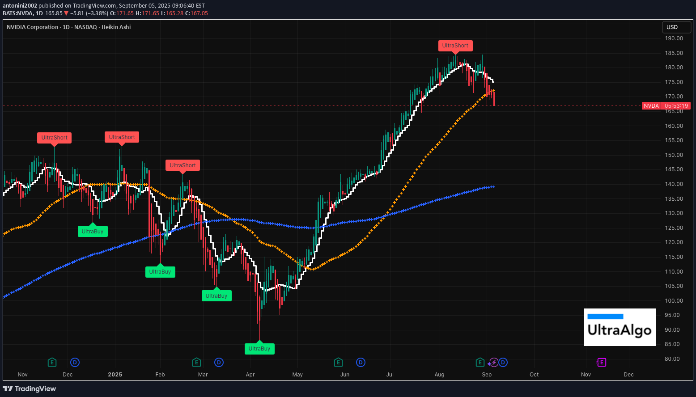The image size is (696, 397).
Task: Click the TradingView logo
Action: tap(30, 389)
